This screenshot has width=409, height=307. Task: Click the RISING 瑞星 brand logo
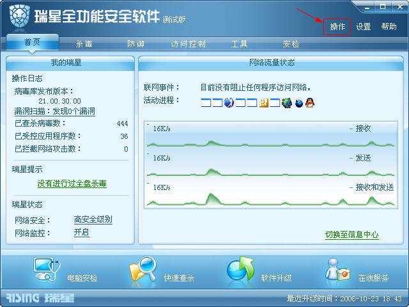pyautogui.click(x=40, y=298)
